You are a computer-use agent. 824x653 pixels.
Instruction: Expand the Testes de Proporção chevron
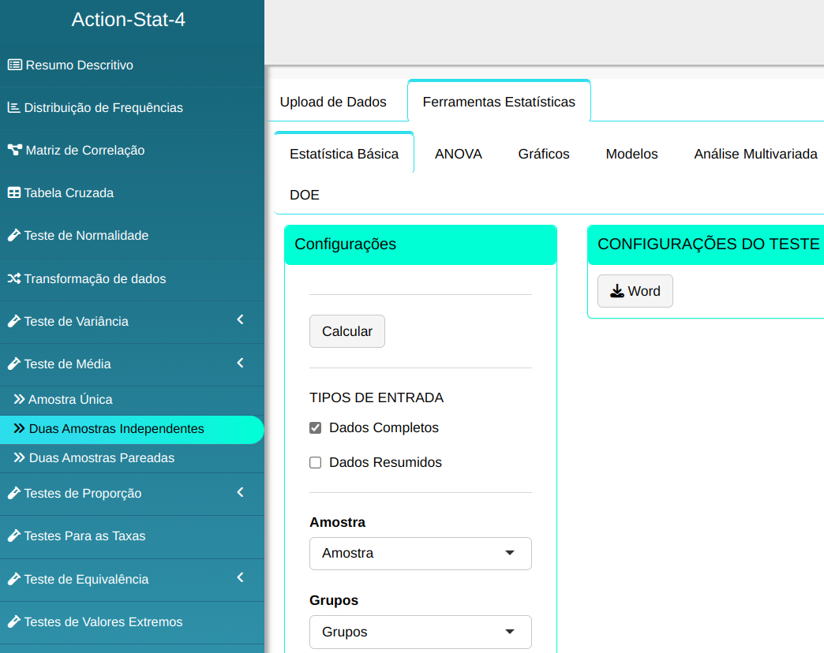click(x=240, y=493)
